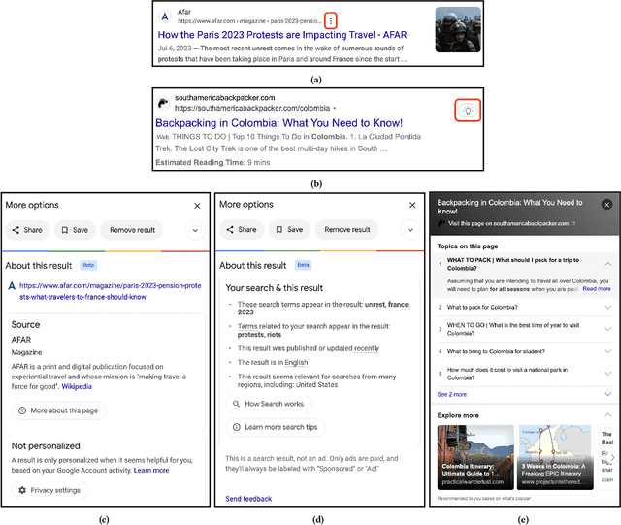Open the Wikipedia link in the Source section
Screen dimensions: 621x525
point(76,385)
